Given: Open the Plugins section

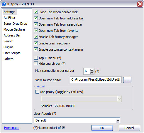Looking at the screenshot, I should (9, 47).
